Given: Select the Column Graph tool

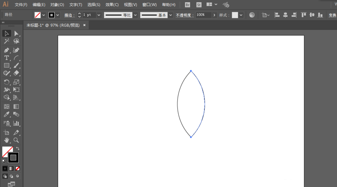Looking at the screenshot, I should pyautogui.click(x=16, y=123).
